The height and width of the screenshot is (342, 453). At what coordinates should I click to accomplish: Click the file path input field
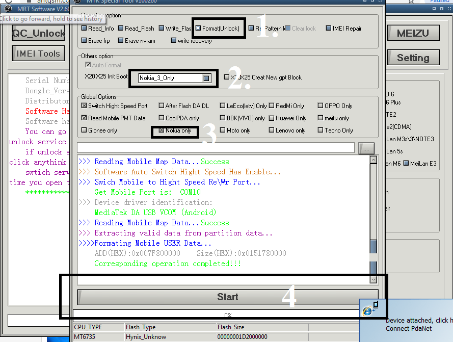coord(216,148)
